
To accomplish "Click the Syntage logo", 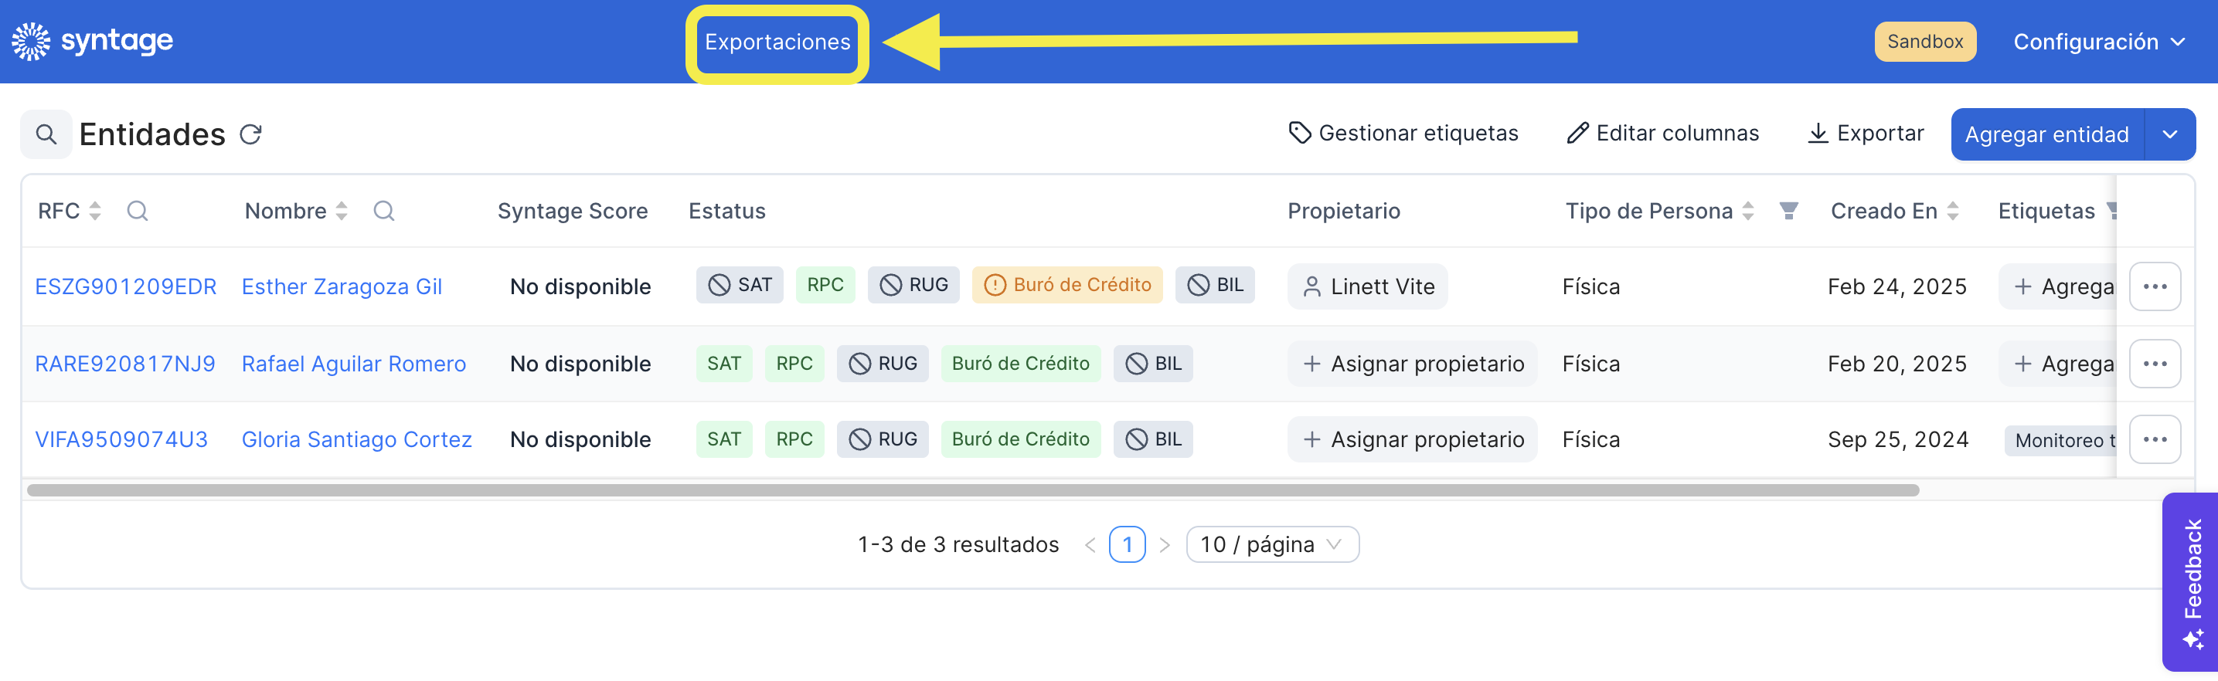I will pyautogui.click(x=92, y=41).
